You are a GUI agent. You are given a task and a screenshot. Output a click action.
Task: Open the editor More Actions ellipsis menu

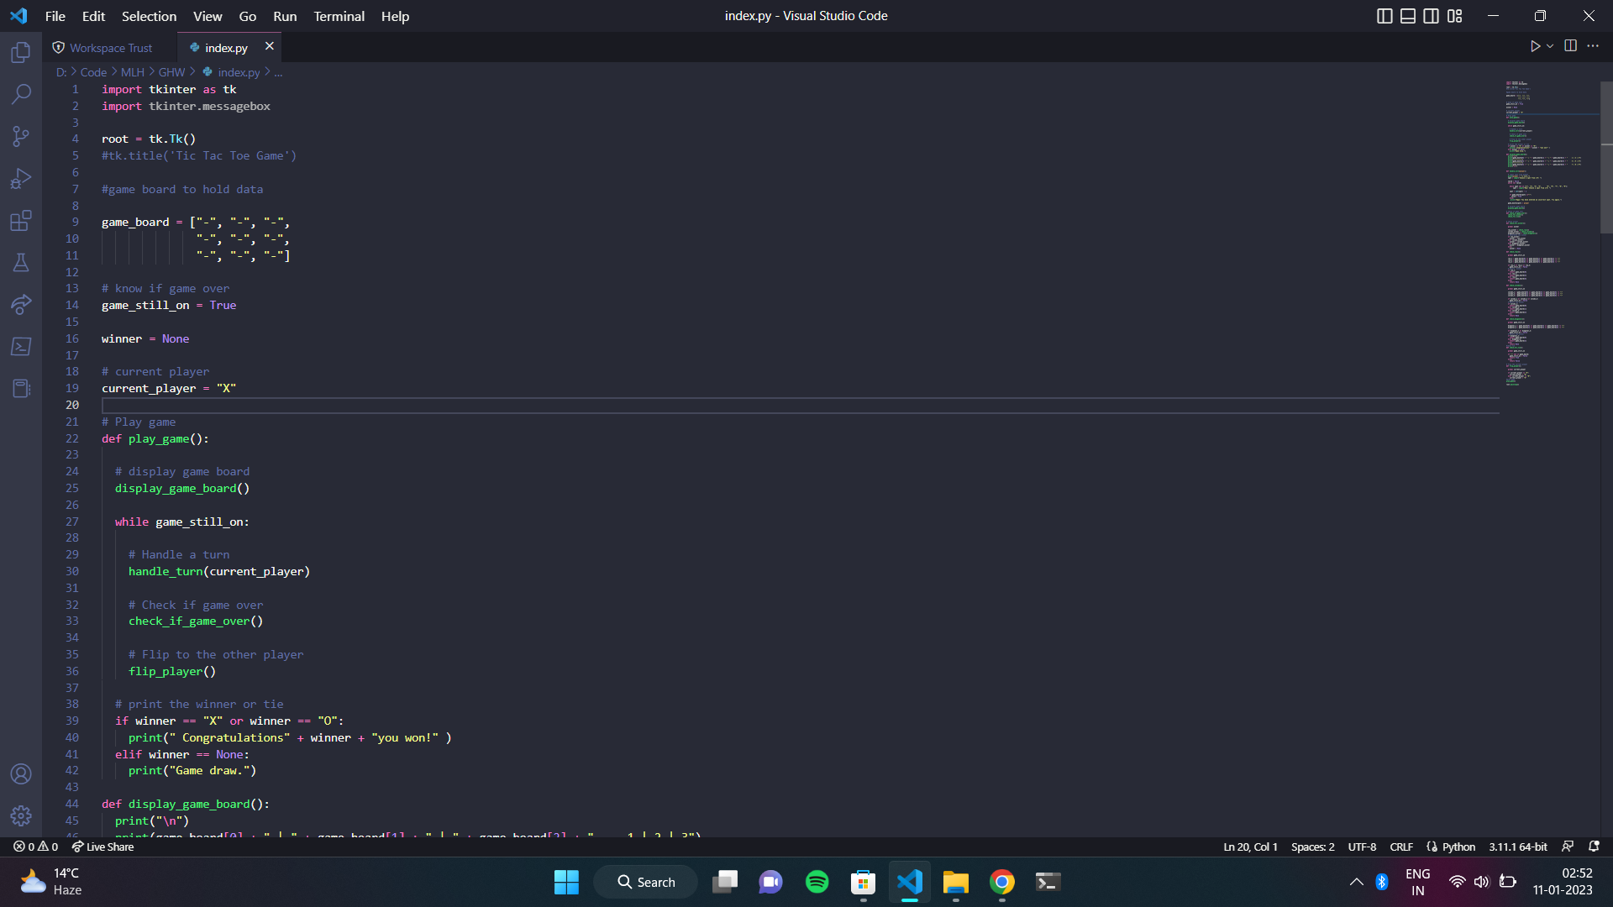click(x=1593, y=46)
